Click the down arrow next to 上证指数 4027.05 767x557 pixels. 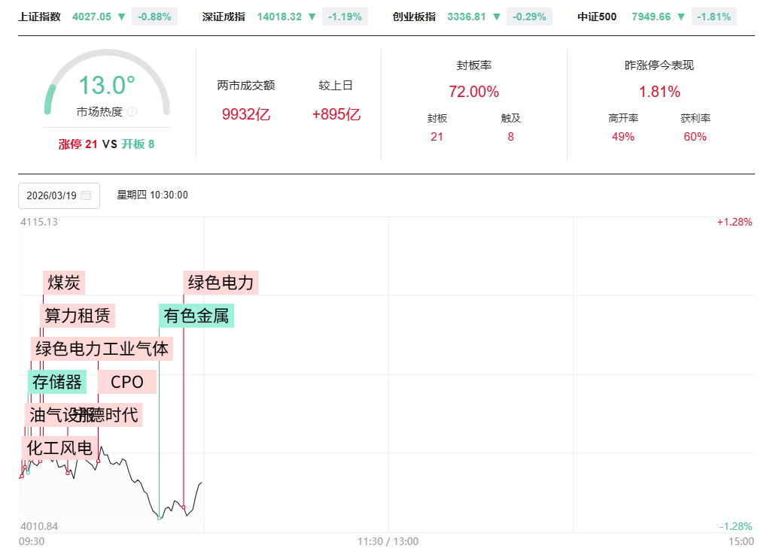(x=122, y=17)
